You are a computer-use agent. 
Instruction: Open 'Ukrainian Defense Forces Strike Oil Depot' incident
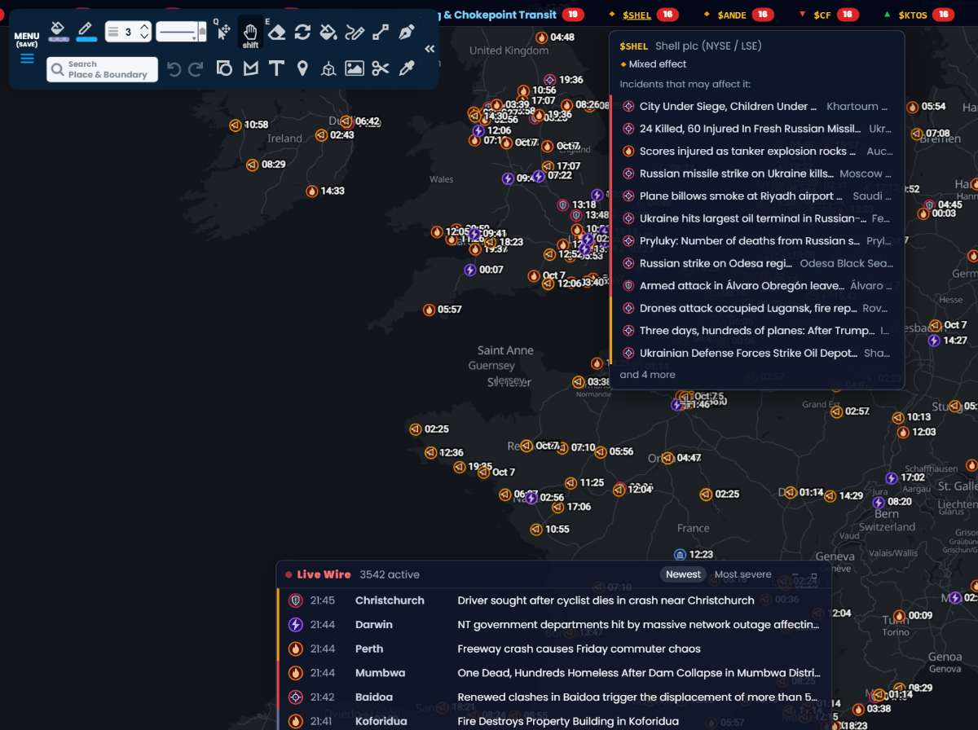point(756,353)
